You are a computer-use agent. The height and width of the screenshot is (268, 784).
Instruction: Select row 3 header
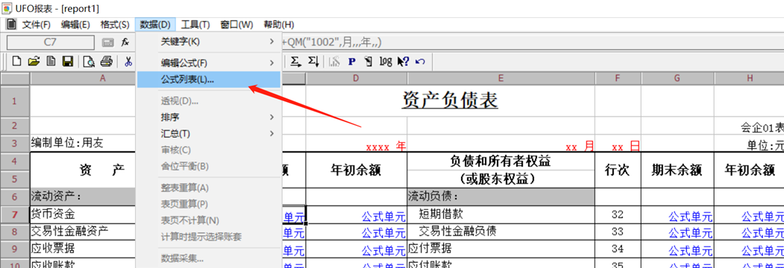[15, 144]
